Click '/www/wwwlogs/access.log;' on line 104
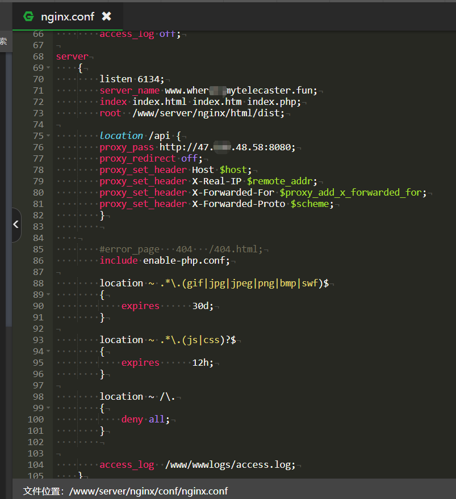 coord(231,464)
